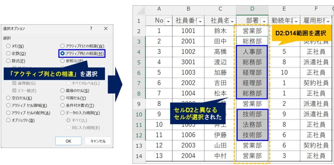Select the 定数 radio option

8,53
